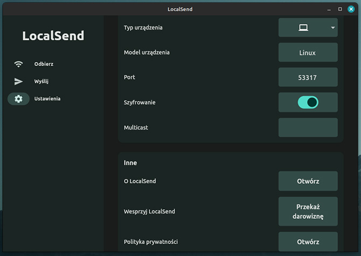This screenshot has width=361, height=256.
Task: Click the LocalSend sidebar logo text
Action: click(53, 36)
